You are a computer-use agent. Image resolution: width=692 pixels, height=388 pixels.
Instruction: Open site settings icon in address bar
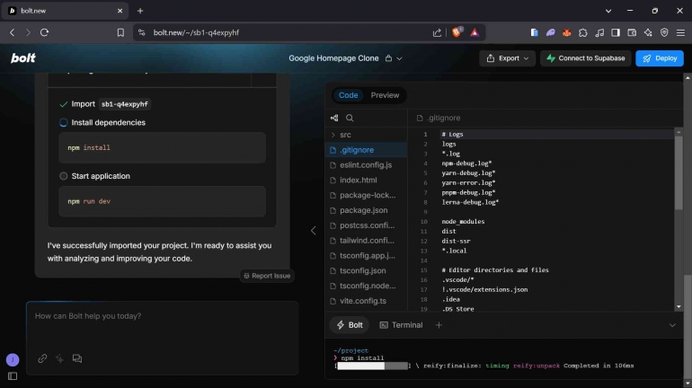[x=141, y=32]
